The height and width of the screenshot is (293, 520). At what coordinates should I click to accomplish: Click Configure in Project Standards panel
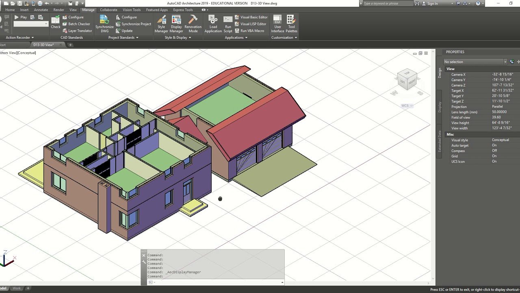[126, 17]
